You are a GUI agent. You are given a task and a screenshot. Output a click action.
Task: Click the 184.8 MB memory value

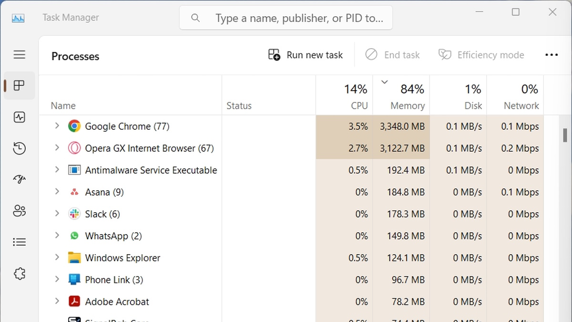click(406, 192)
